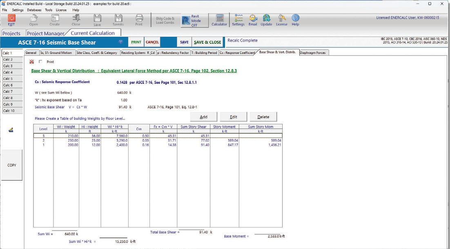The width and height of the screenshot is (450, 249).
Task: Open the Ss, S1: Ground Motion tab
Action: [x=56, y=53]
